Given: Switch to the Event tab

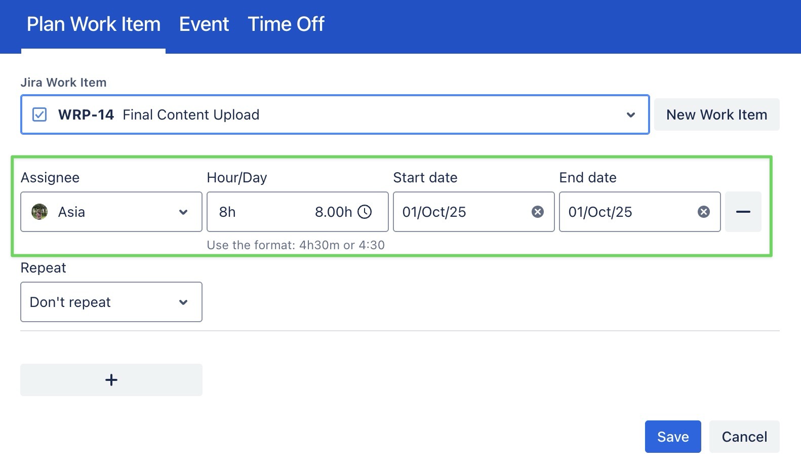Looking at the screenshot, I should pyautogui.click(x=204, y=24).
